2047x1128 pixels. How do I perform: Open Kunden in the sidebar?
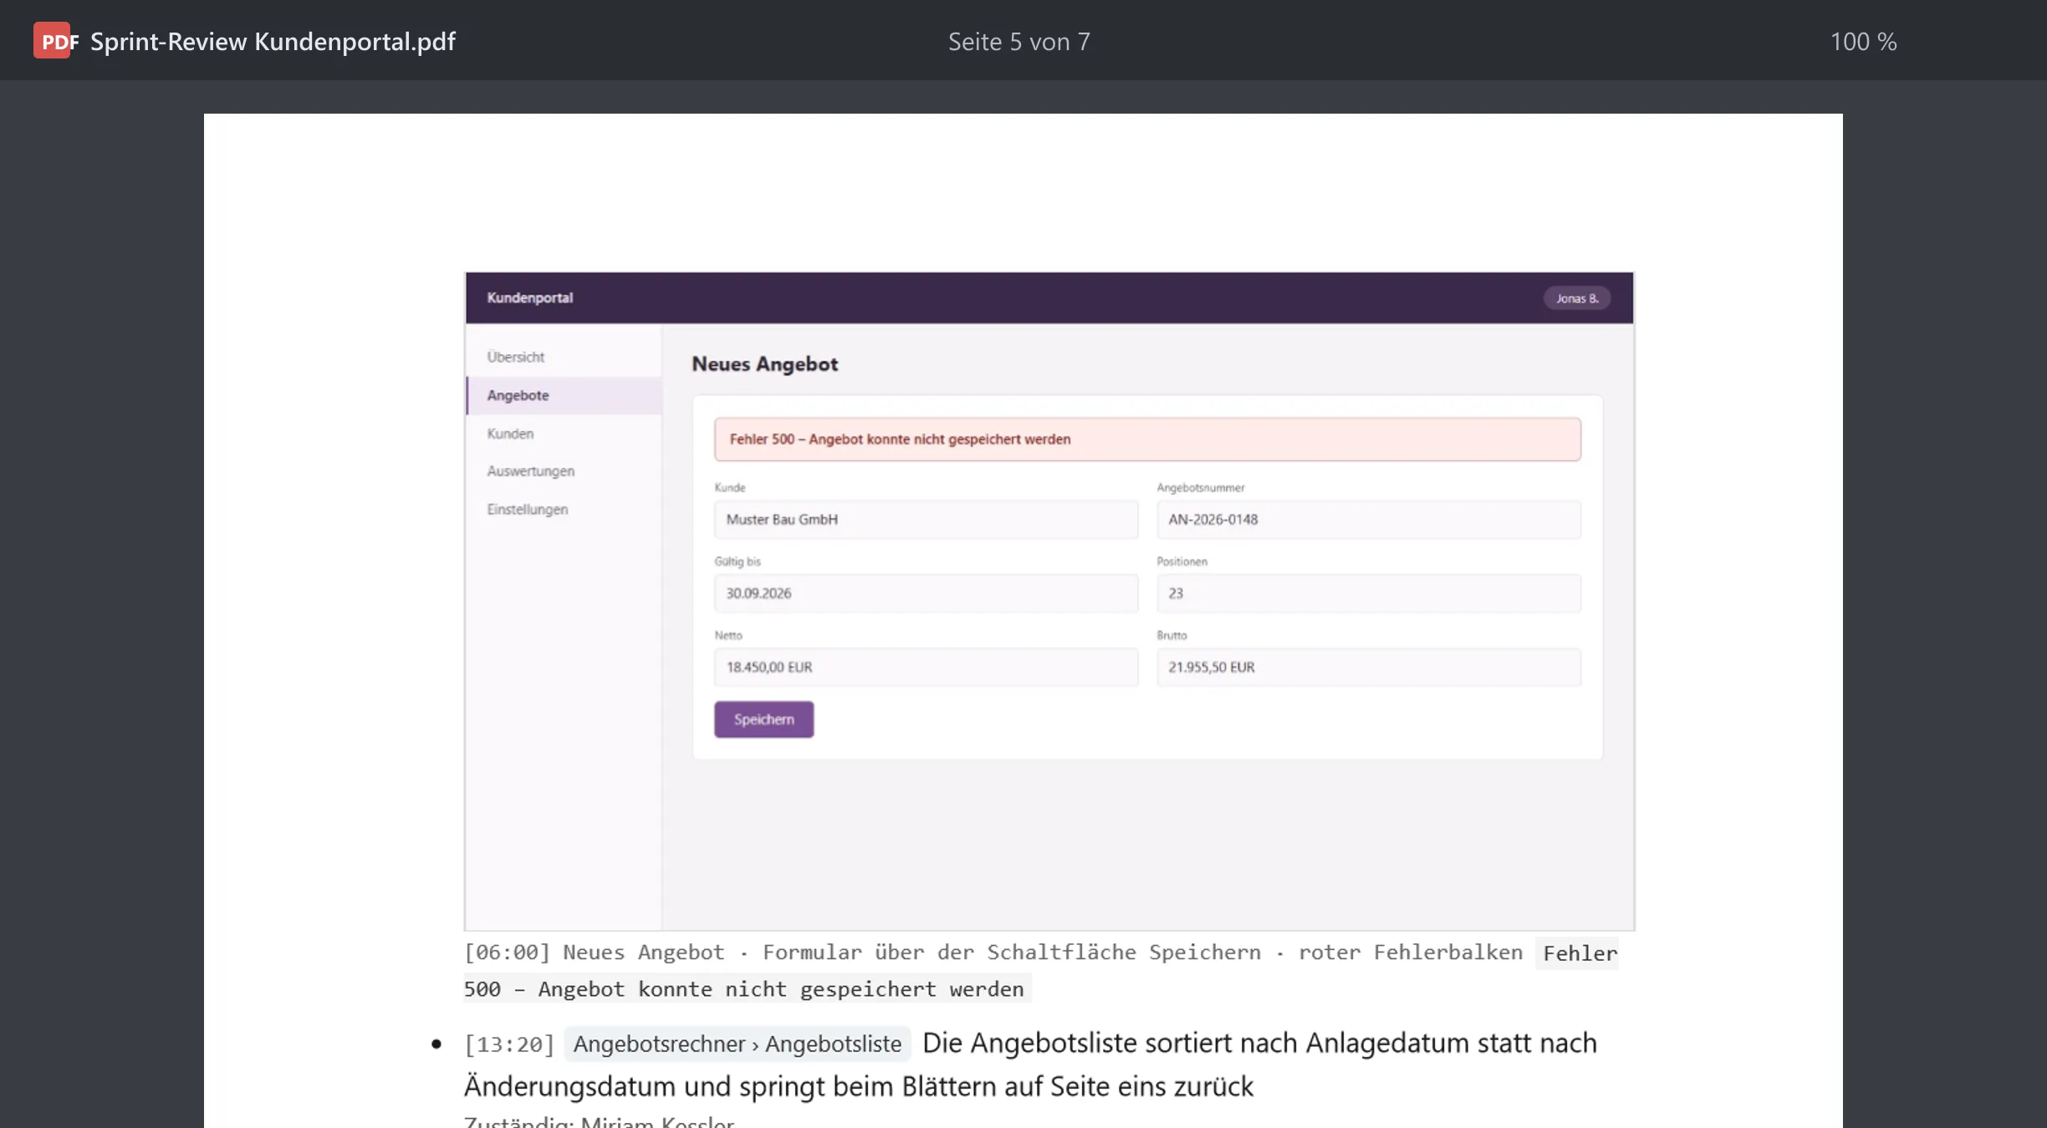click(x=510, y=434)
